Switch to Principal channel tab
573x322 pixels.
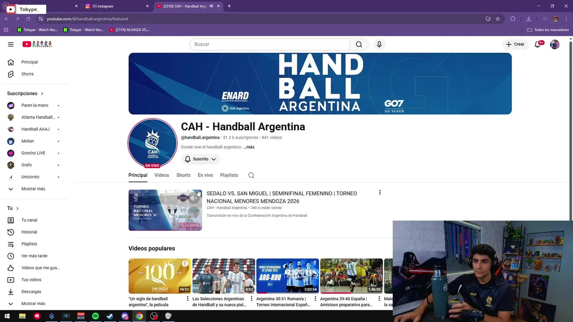[x=138, y=175]
